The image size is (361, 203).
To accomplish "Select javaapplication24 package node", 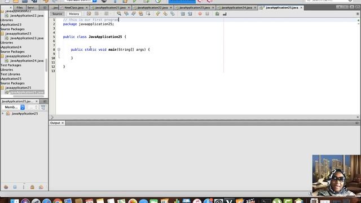I will coord(18,56).
